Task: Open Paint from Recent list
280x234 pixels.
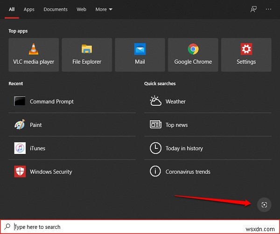Action: [72, 125]
